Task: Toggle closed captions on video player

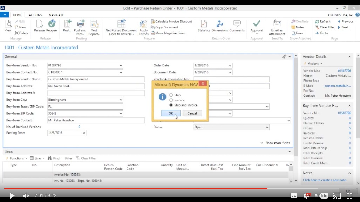Action: pyautogui.click(x=294, y=196)
